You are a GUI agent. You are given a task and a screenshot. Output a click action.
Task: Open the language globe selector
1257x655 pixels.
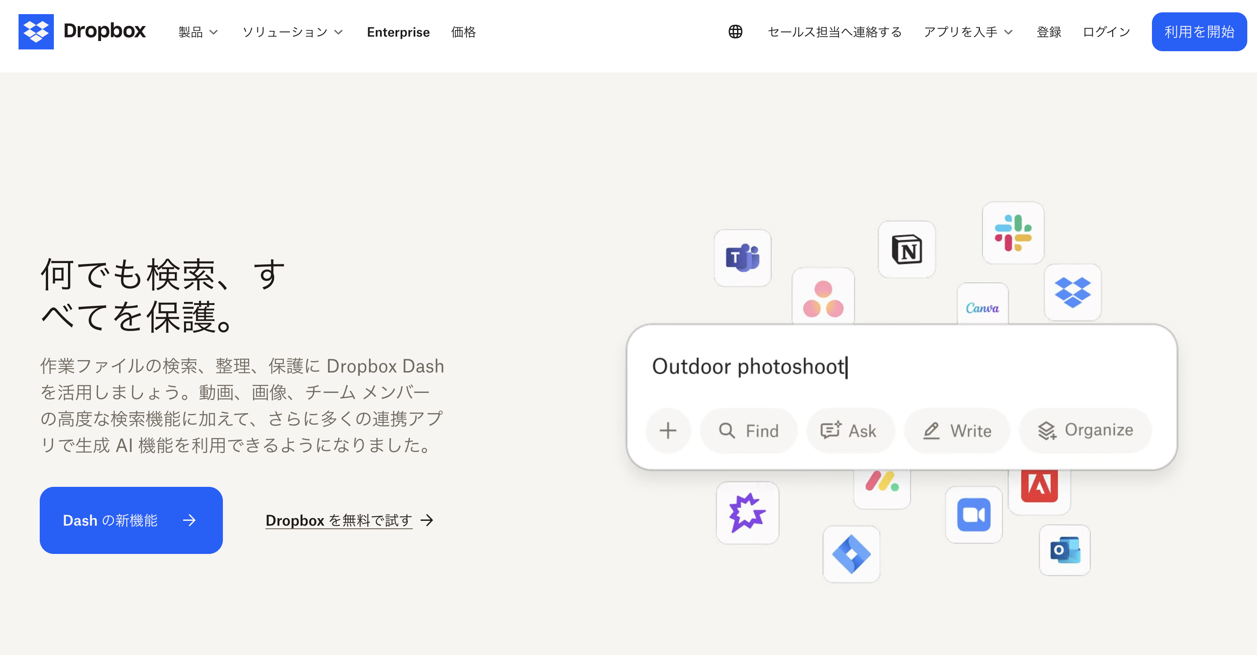735,32
